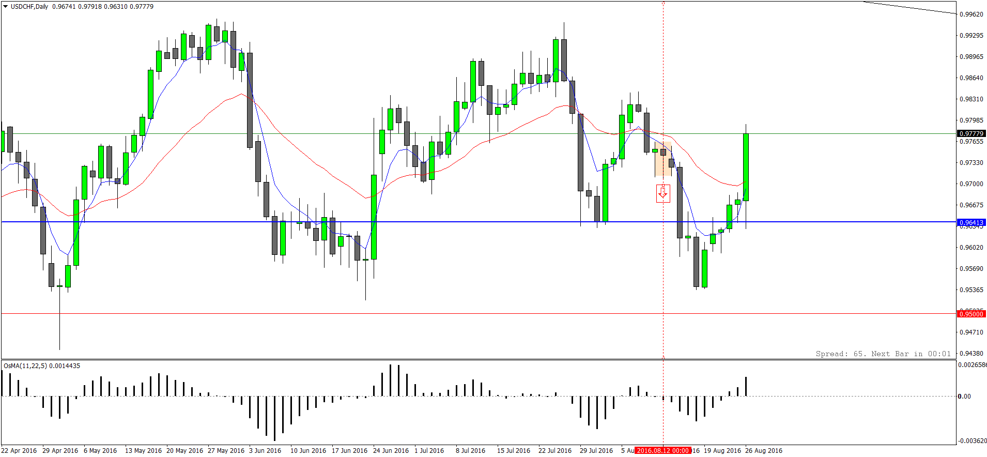Click the 27 May 2016 date label

pos(226,450)
